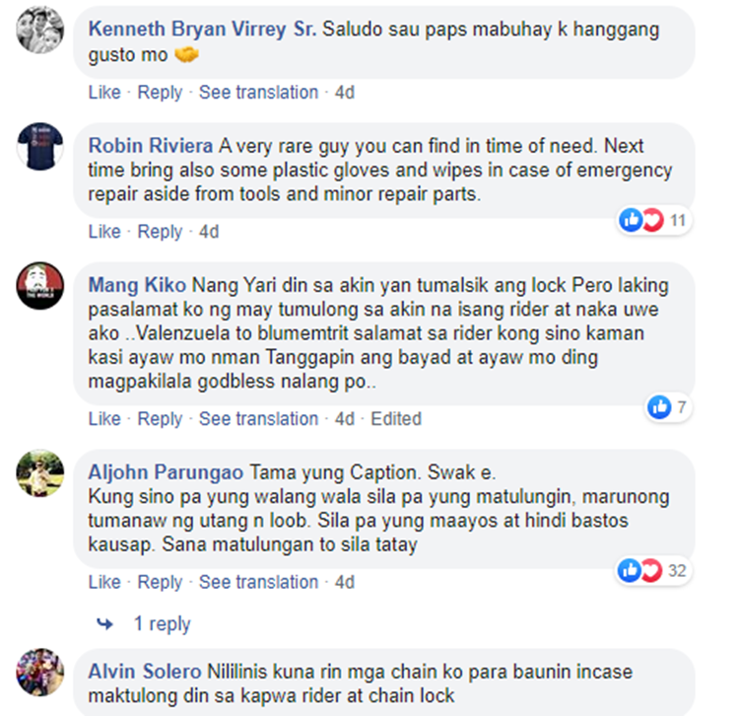
Task: See translation of Mang Kiko's comment
Action: point(258,419)
